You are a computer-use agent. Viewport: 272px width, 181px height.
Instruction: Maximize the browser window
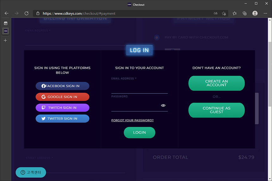pos(256,3)
